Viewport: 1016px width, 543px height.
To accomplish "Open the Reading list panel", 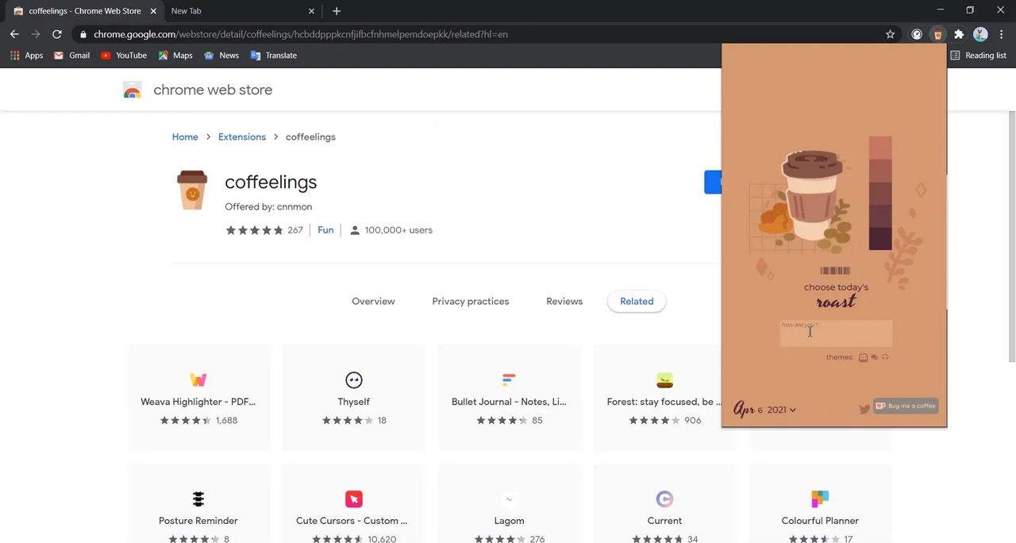I will (978, 56).
